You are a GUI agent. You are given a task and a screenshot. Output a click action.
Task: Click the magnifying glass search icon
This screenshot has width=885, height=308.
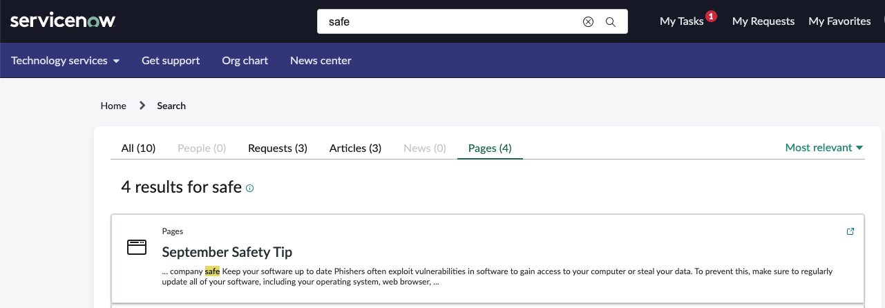(611, 21)
